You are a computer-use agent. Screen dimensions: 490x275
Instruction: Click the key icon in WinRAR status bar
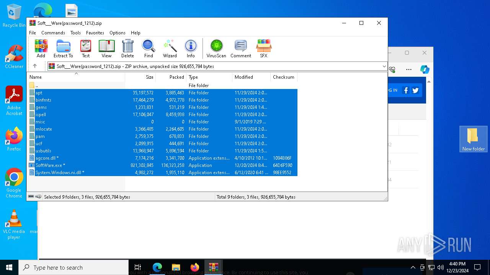pos(38,197)
